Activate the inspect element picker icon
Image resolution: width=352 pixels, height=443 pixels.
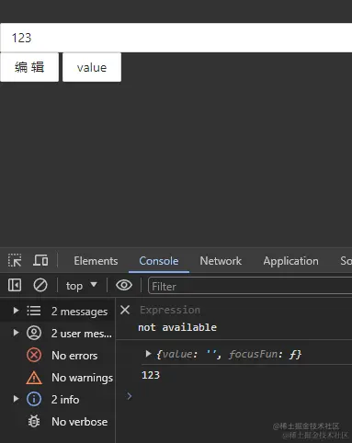[x=15, y=261]
